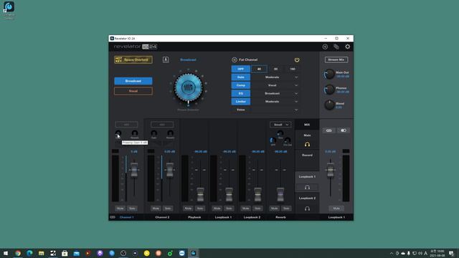459x258 pixels.
Task: Open the EQ Broadcast dropdown
Action: pos(275,93)
